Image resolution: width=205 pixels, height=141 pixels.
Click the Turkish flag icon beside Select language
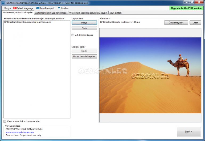15,8
